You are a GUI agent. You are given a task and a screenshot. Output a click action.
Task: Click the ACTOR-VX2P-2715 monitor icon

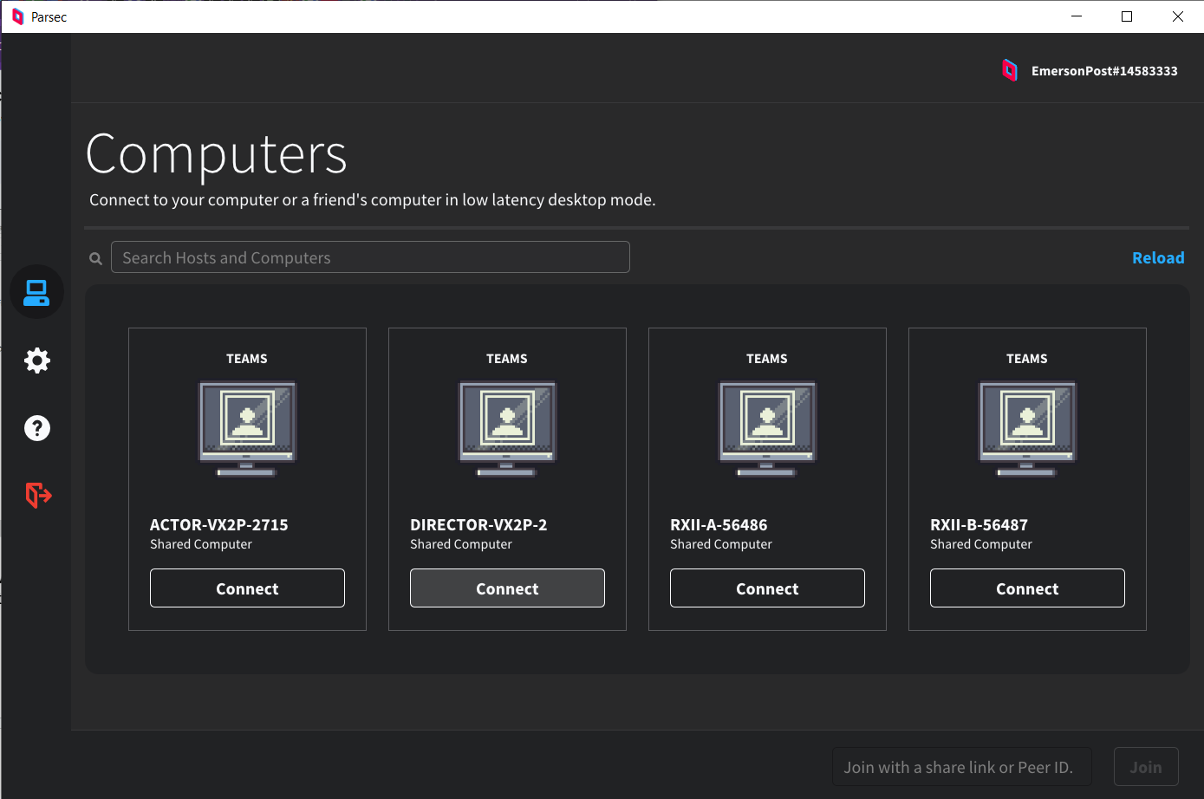pyautogui.click(x=247, y=429)
